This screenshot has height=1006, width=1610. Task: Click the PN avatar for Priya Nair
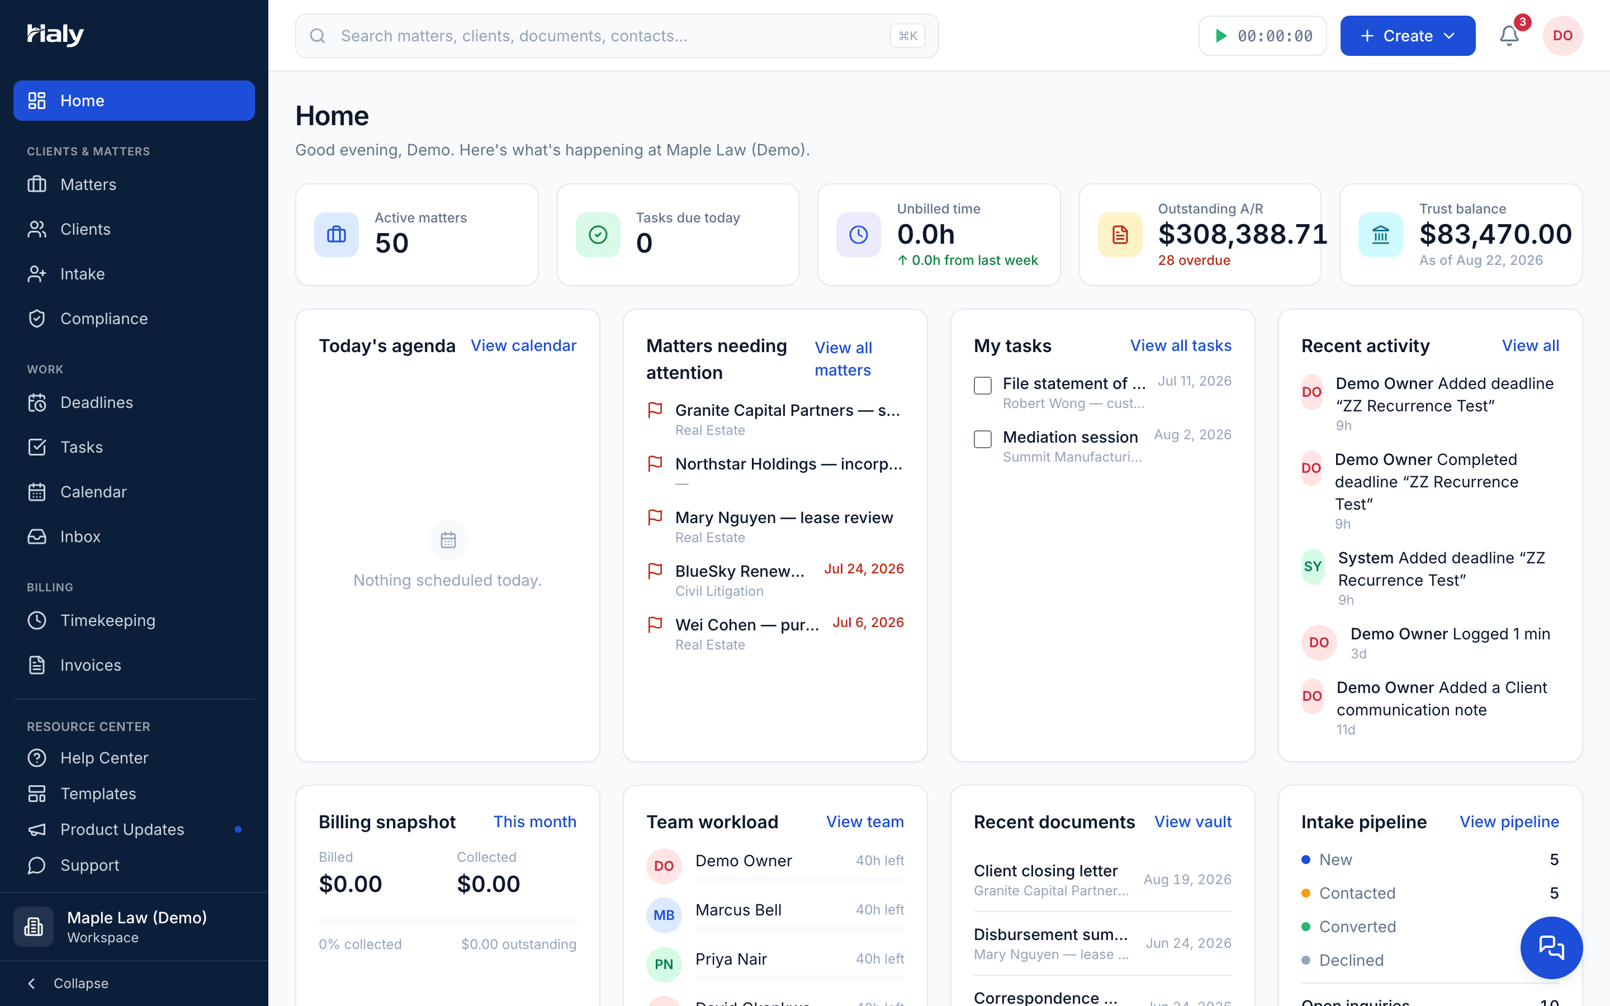664,964
